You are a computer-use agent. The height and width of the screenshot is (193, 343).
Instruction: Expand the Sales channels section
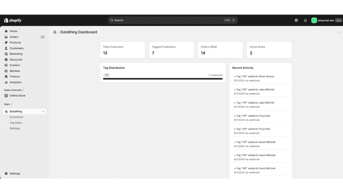pyautogui.click(x=14, y=90)
